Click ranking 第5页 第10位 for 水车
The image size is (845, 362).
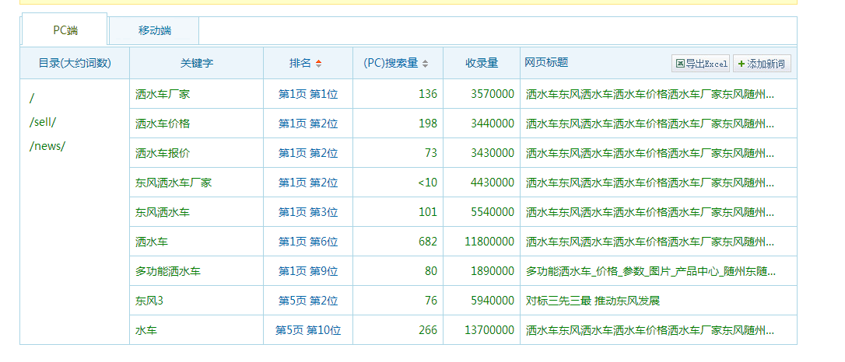coord(308,330)
